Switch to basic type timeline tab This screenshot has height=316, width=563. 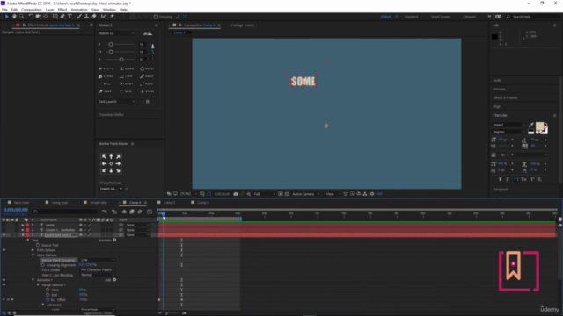coord(21,203)
